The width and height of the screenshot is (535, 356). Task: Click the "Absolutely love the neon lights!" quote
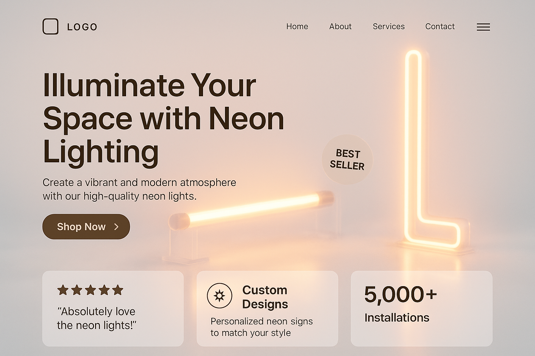(96, 318)
